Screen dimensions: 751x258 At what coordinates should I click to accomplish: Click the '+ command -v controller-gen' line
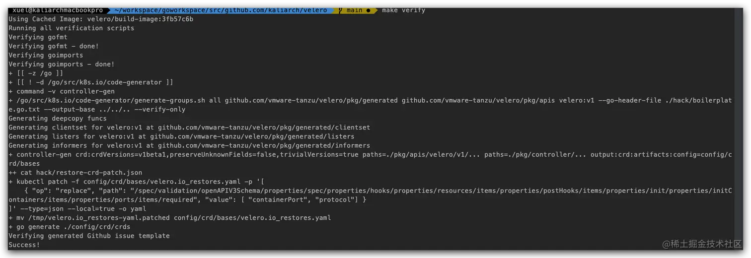62,91
